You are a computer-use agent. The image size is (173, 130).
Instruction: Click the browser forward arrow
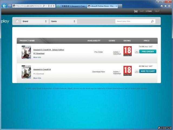coord(10,6)
